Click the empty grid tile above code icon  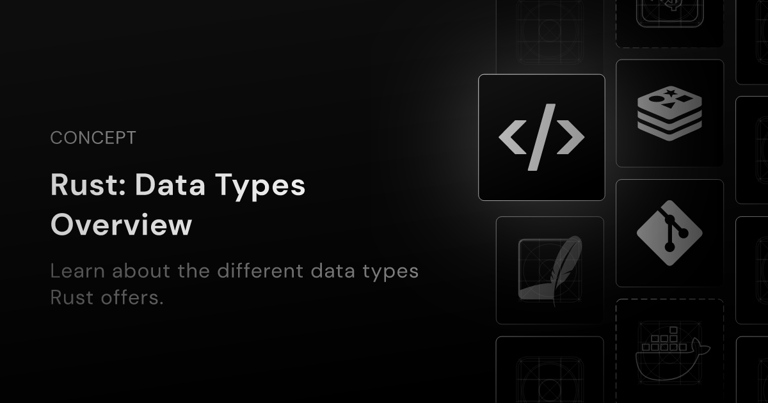click(x=550, y=32)
